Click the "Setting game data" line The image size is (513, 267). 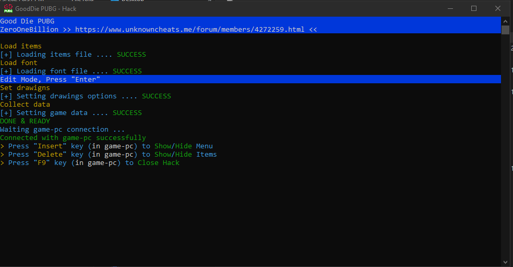71,112
